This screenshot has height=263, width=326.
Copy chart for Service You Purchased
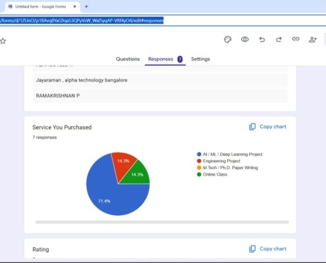[x=268, y=127]
